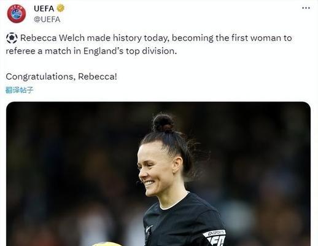Click the EA Sports badge on the sleeve
Viewport: 318px width, 246px height.
tap(214, 237)
